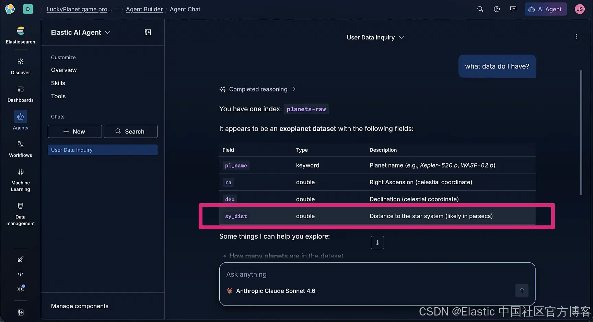Collapse the main navigation sidebar icon
The width and height of the screenshot is (593, 322).
21,312
